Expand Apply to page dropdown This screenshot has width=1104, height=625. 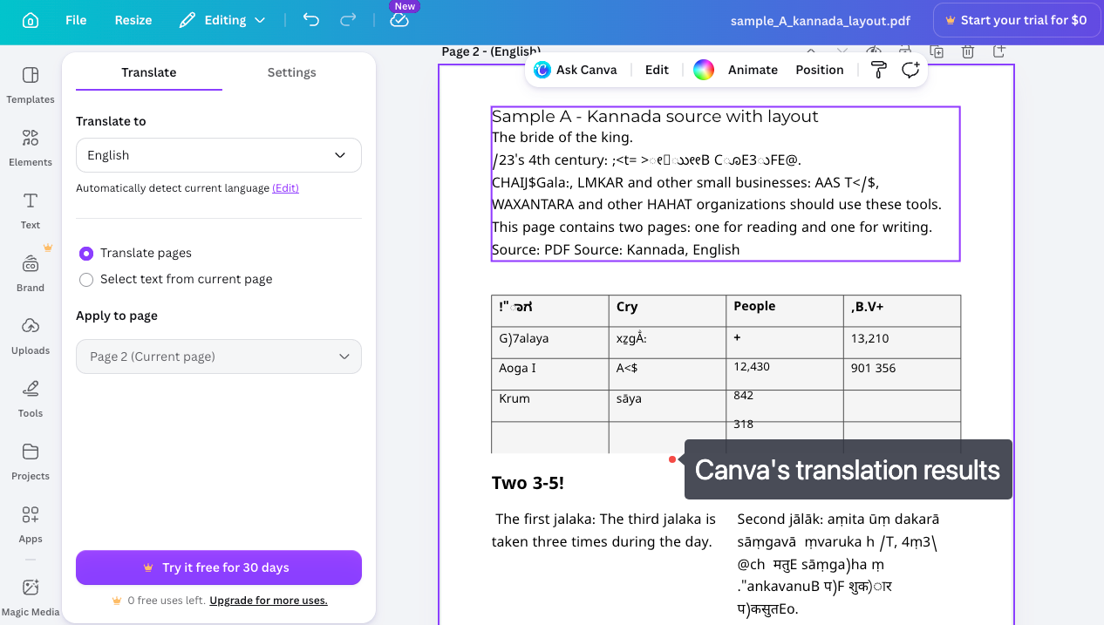pyautogui.click(x=219, y=357)
